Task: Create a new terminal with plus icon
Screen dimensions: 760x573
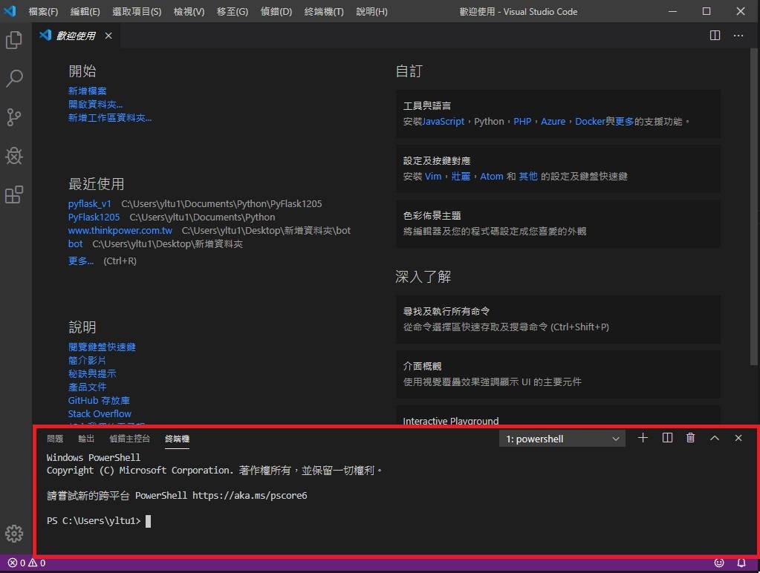Action: click(643, 438)
